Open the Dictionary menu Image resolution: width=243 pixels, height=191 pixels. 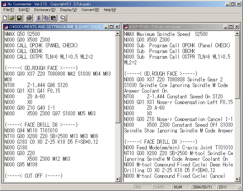pyautogui.click(x=45, y=10)
